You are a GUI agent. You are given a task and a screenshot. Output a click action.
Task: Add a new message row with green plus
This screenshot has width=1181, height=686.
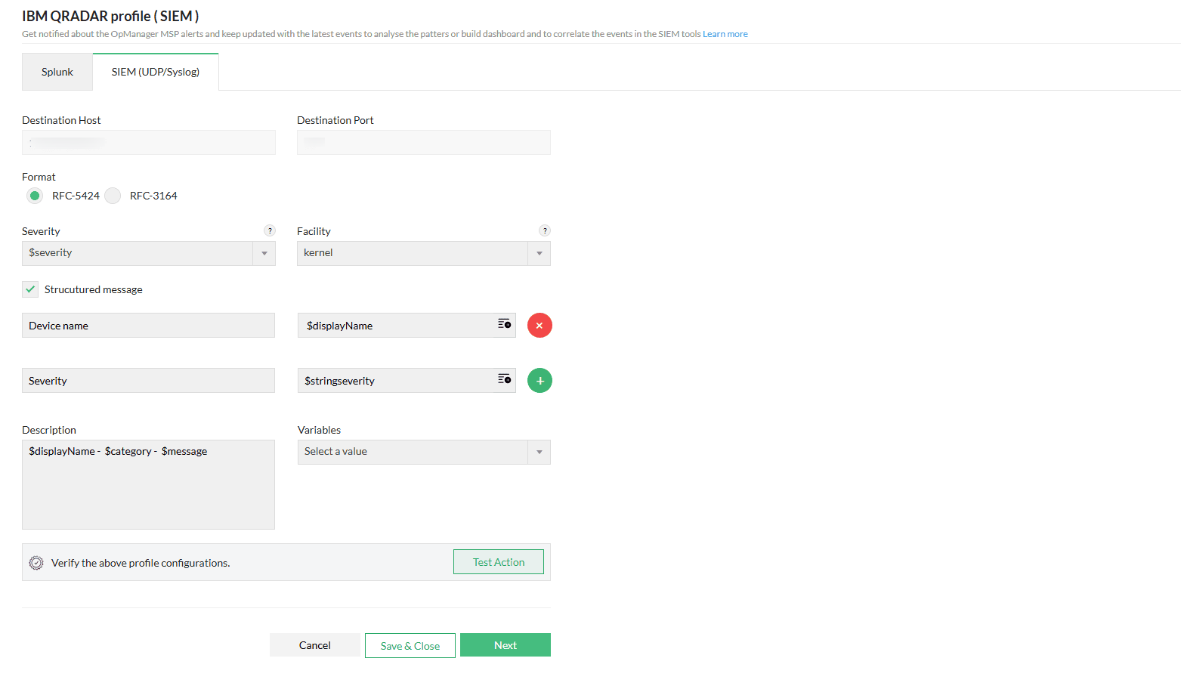pos(539,380)
